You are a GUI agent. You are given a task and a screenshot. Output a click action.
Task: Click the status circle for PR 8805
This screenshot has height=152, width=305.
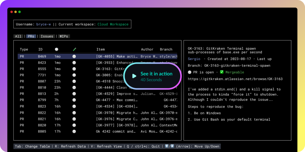74,131
